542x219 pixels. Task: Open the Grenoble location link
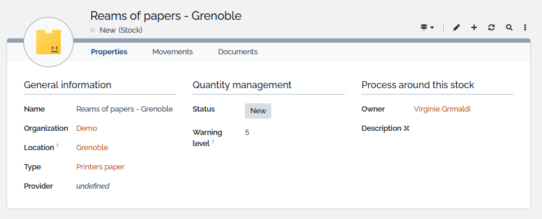click(92, 148)
